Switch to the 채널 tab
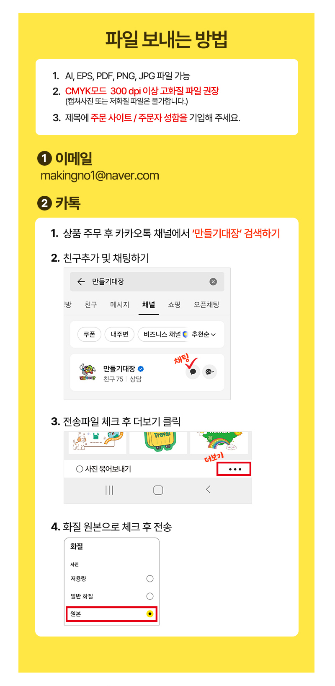This screenshot has height=686, width=335. [x=149, y=305]
